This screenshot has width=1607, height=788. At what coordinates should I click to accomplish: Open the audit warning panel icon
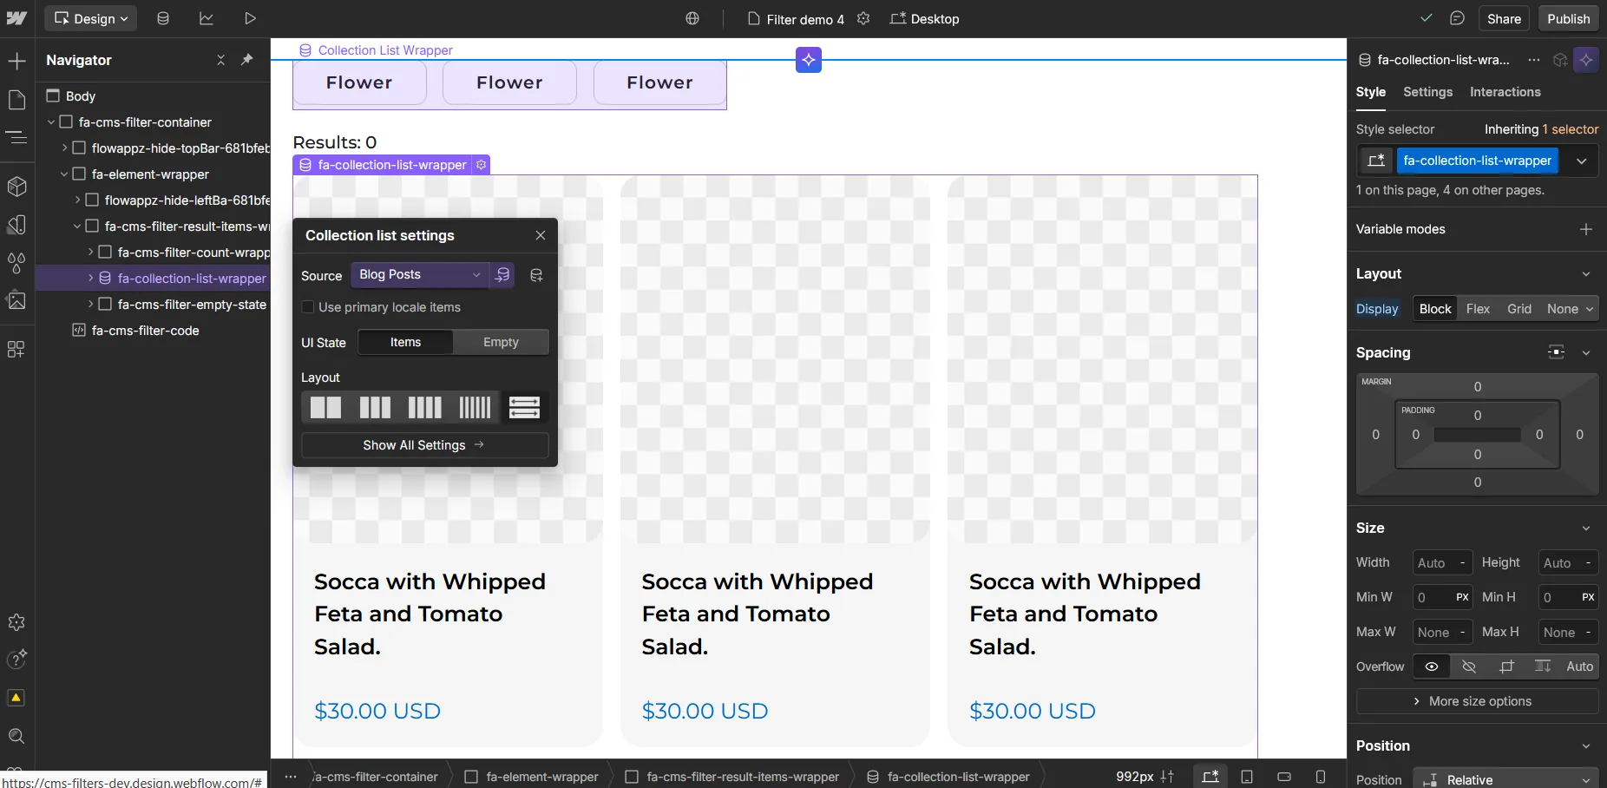pos(16,698)
